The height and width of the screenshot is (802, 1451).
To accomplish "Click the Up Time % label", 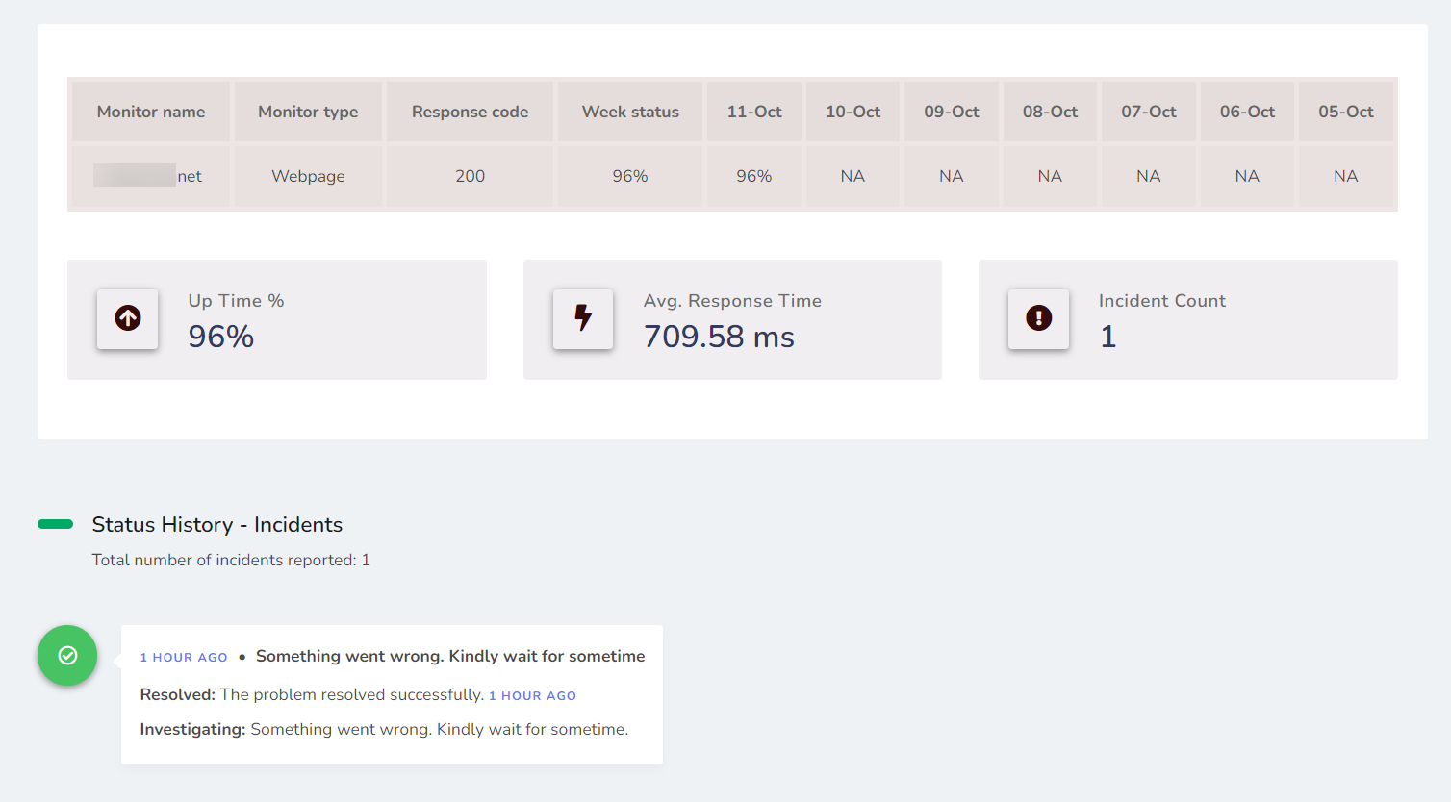I will 236,301.
